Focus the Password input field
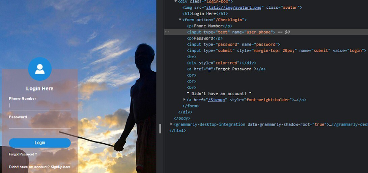Image resolution: width=368 pixels, height=173 pixels. point(40,124)
